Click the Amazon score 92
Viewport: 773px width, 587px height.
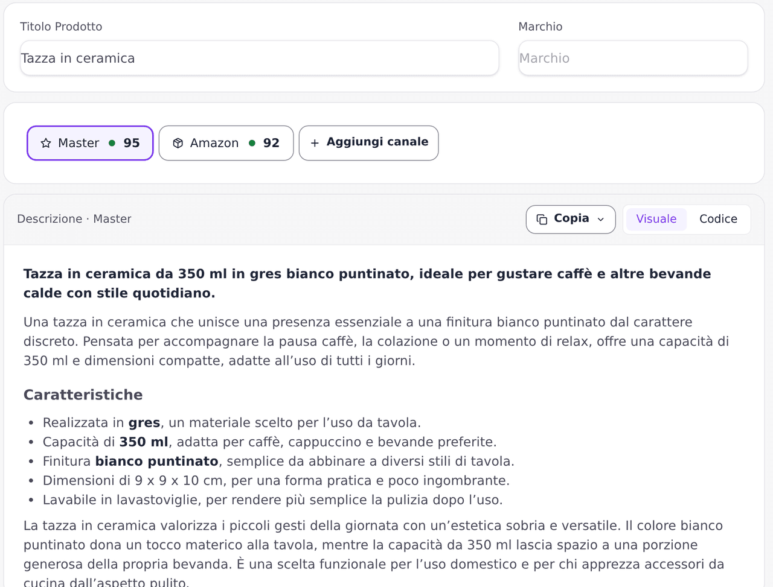[x=271, y=143]
